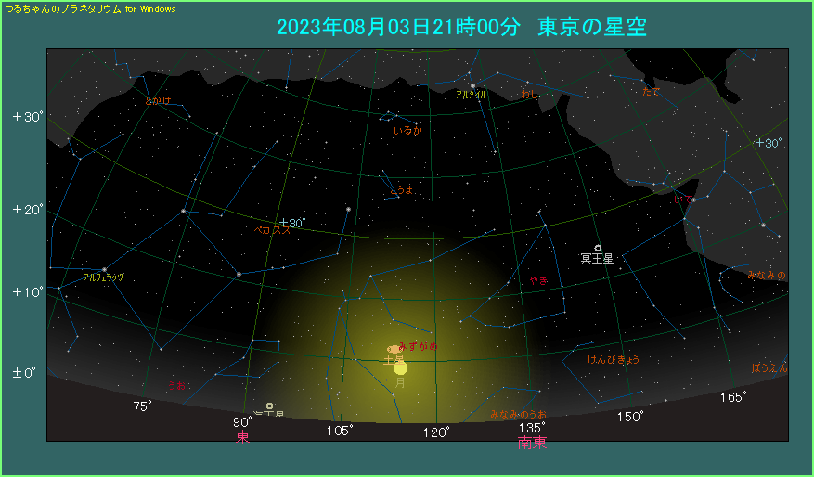Select the star Alpheratz (アルフェラッツ)
814x477 pixels.
[x=104, y=269]
